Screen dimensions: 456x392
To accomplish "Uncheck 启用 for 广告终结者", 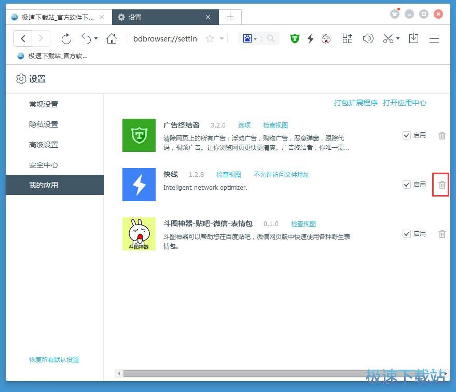I will 407,135.
